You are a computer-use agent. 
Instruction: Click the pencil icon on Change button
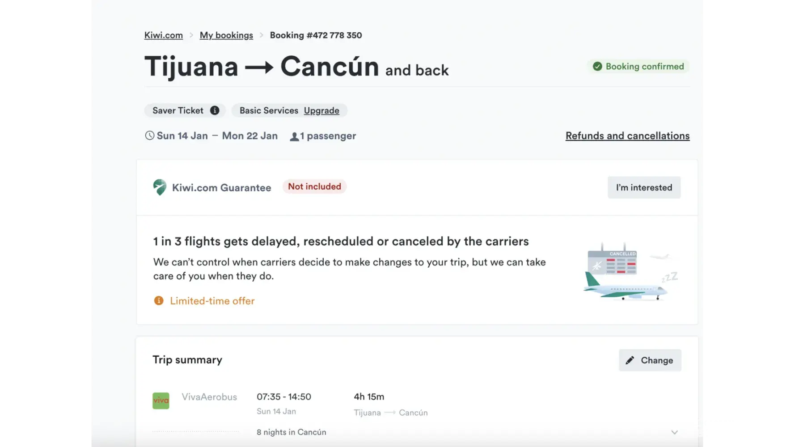point(630,360)
